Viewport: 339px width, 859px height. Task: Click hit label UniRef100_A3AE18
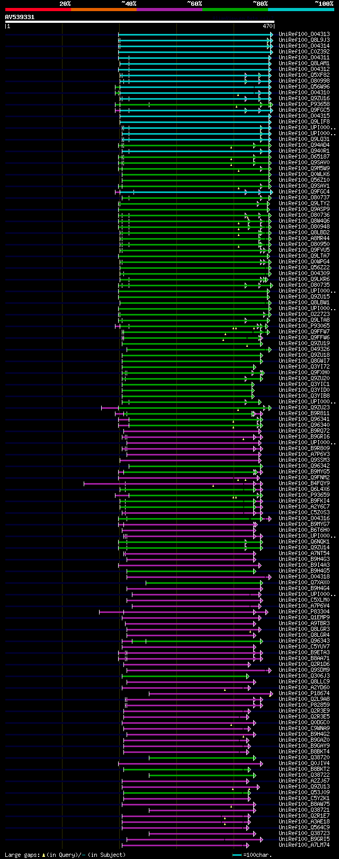(x=304, y=822)
